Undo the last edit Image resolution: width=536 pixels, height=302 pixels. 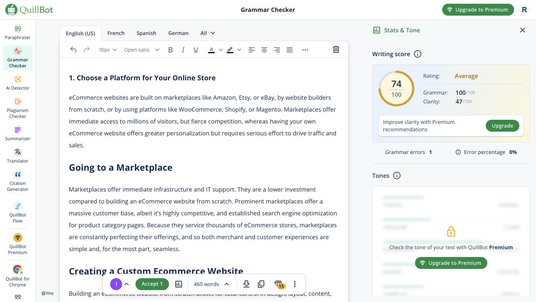tap(73, 49)
